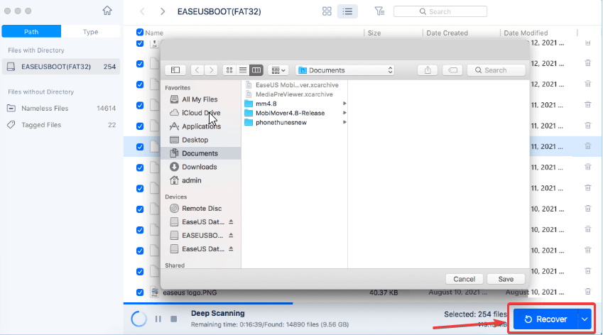This screenshot has width=603, height=335.
Task: Switch to the Path tab
Action: click(x=31, y=31)
